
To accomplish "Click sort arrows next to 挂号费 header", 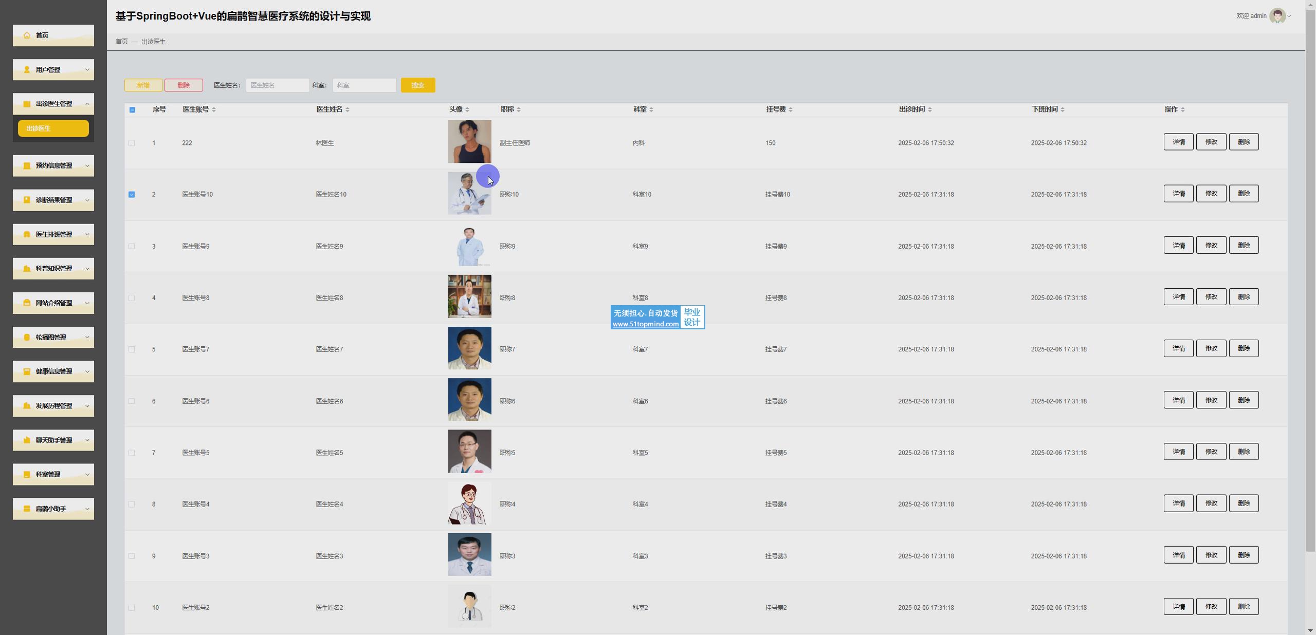I will pos(791,109).
